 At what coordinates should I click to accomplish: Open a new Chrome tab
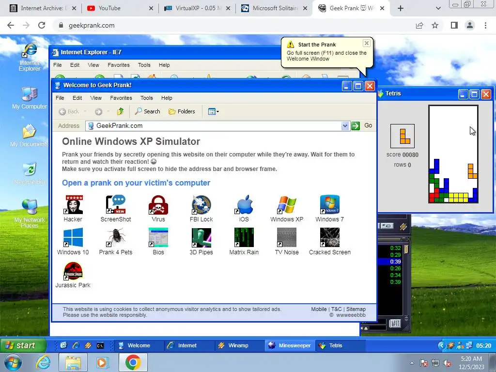pyautogui.click(x=401, y=9)
